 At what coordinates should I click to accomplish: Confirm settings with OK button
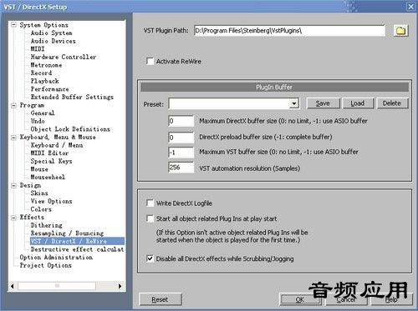click(299, 299)
